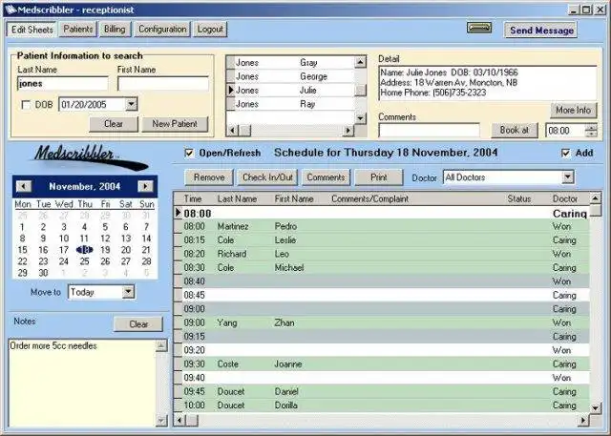
Task: Click the Print button
Action: [x=378, y=177]
